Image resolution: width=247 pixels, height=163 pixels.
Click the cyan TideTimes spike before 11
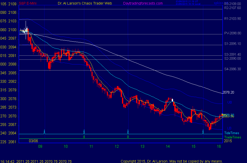84,132
